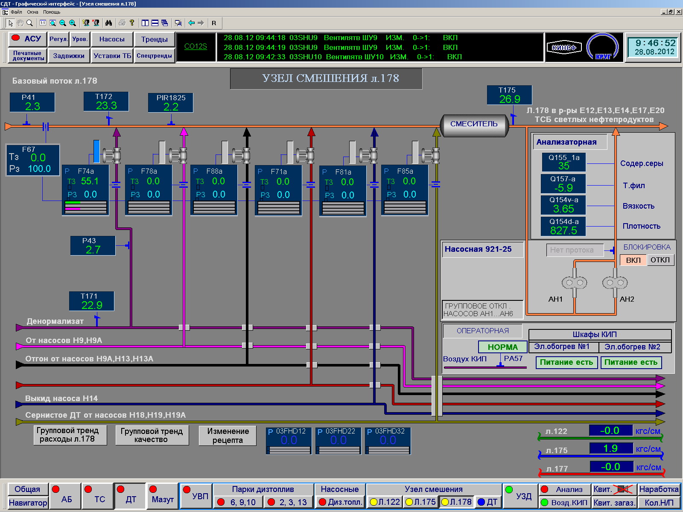Open the Тренды screen
The image size is (683, 512).
pos(155,39)
